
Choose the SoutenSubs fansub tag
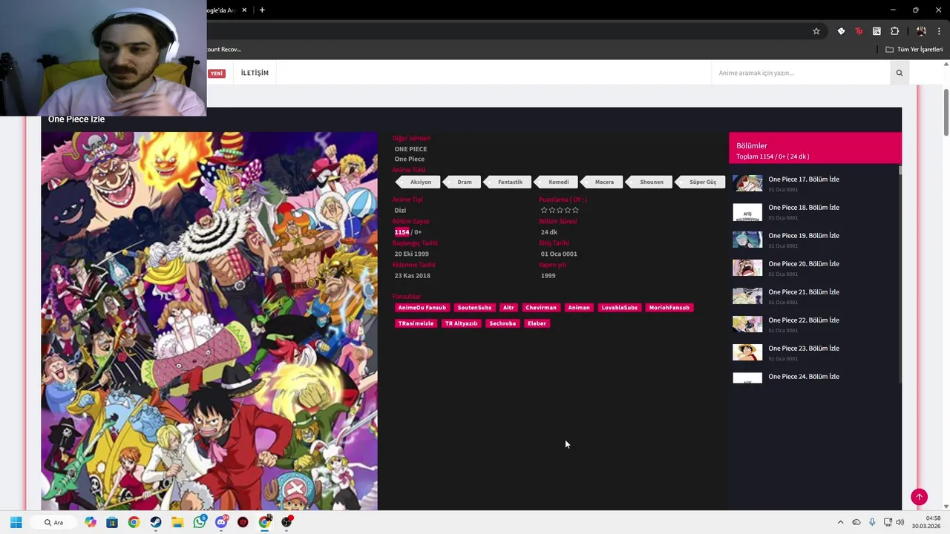pyautogui.click(x=474, y=307)
